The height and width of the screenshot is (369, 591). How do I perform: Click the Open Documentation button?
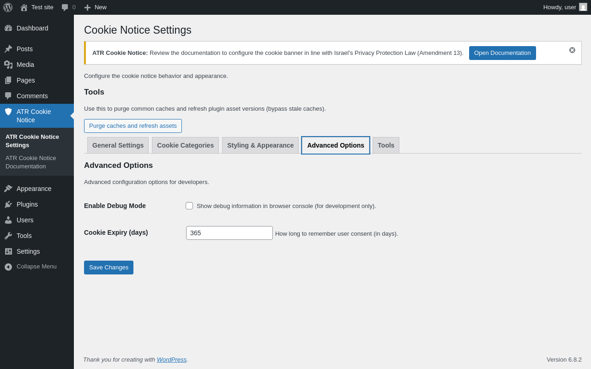(x=502, y=53)
